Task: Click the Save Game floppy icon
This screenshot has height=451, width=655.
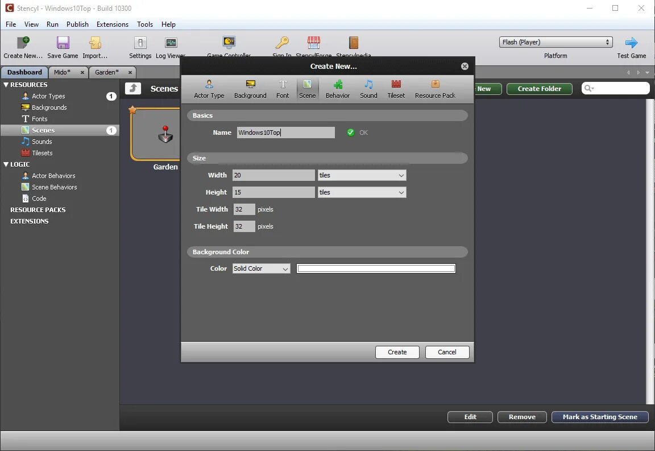Action: point(63,42)
